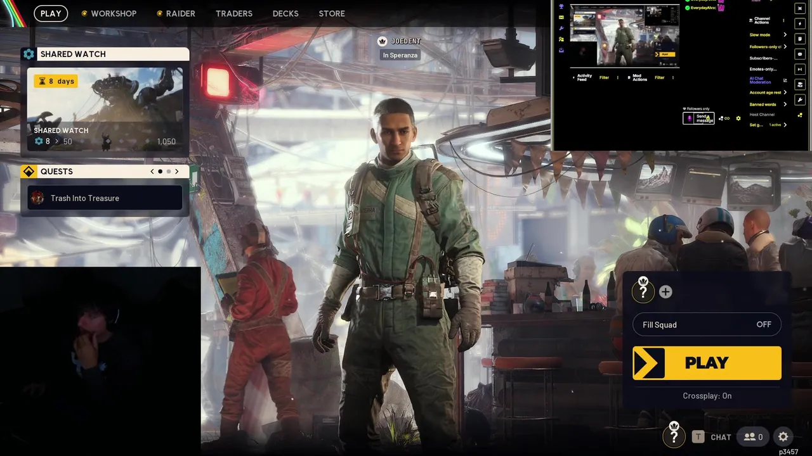Screen dimensions: 812x456
Task: Go to previous quest with left arrow
Action: [x=152, y=172]
